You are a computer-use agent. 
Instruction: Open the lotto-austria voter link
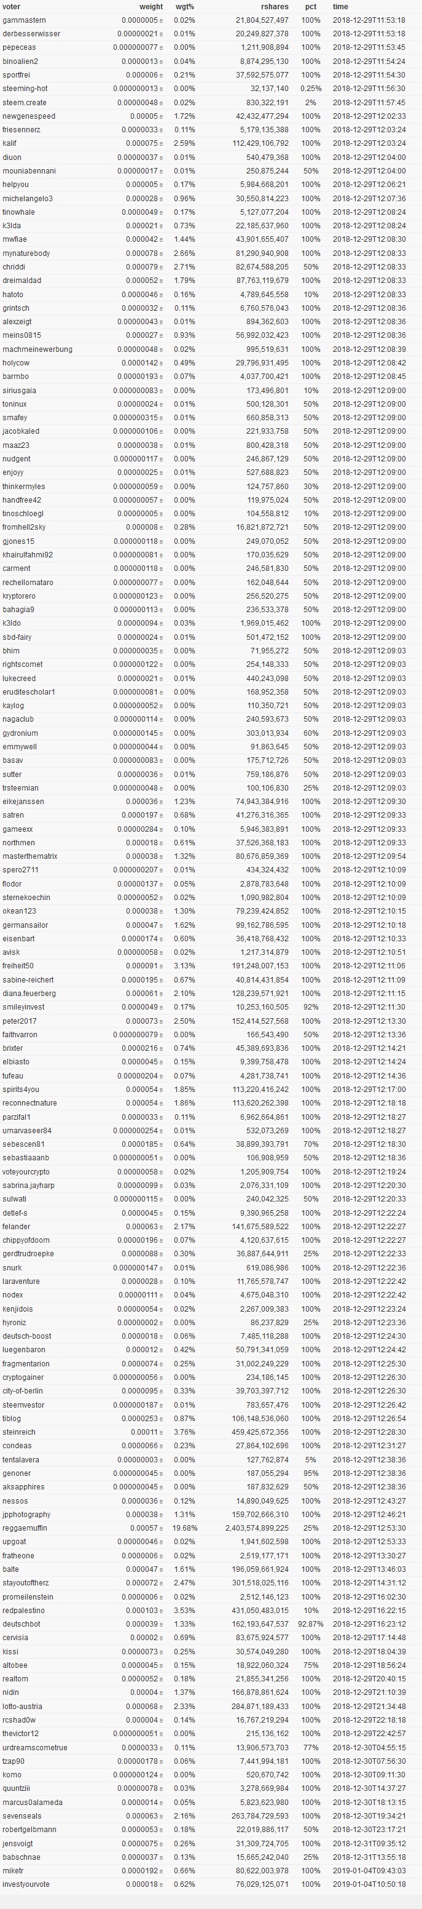[22, 1706]
